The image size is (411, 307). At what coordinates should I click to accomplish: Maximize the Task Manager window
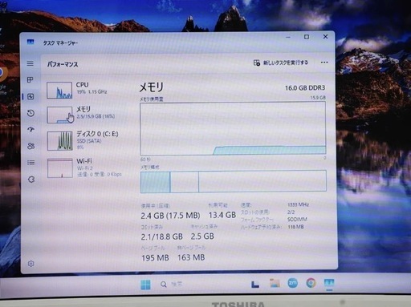(307, 37)
